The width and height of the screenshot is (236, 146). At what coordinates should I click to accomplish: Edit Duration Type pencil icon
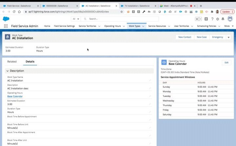(x=150, y=112)
